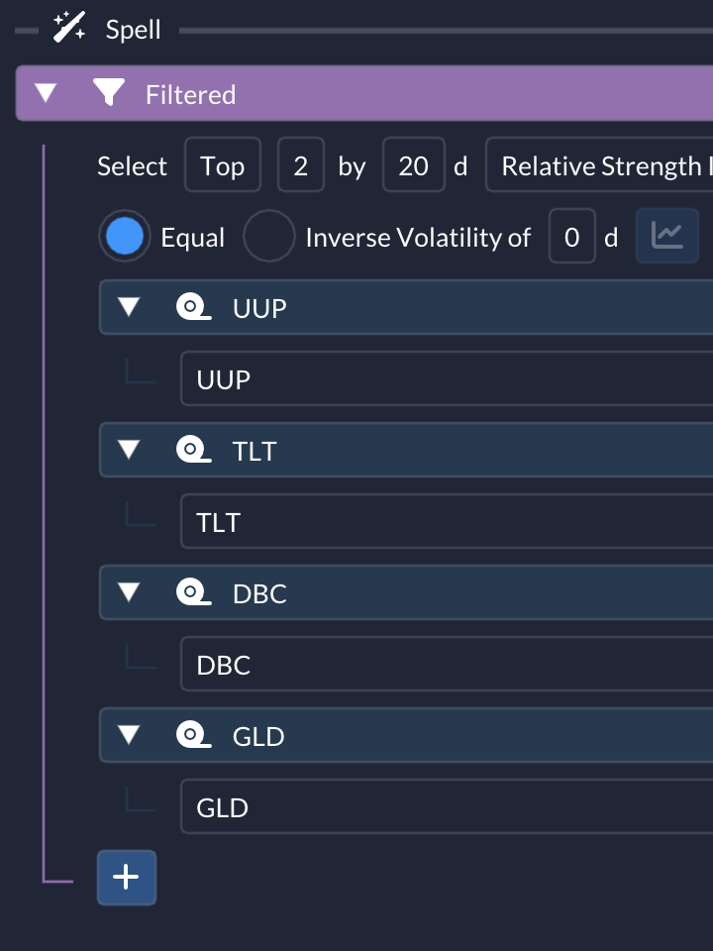Open the Relative Strength indicator dropdown
Image resolution: width=713 pixels, height=951 pixels.
click(x=599, y=165)
